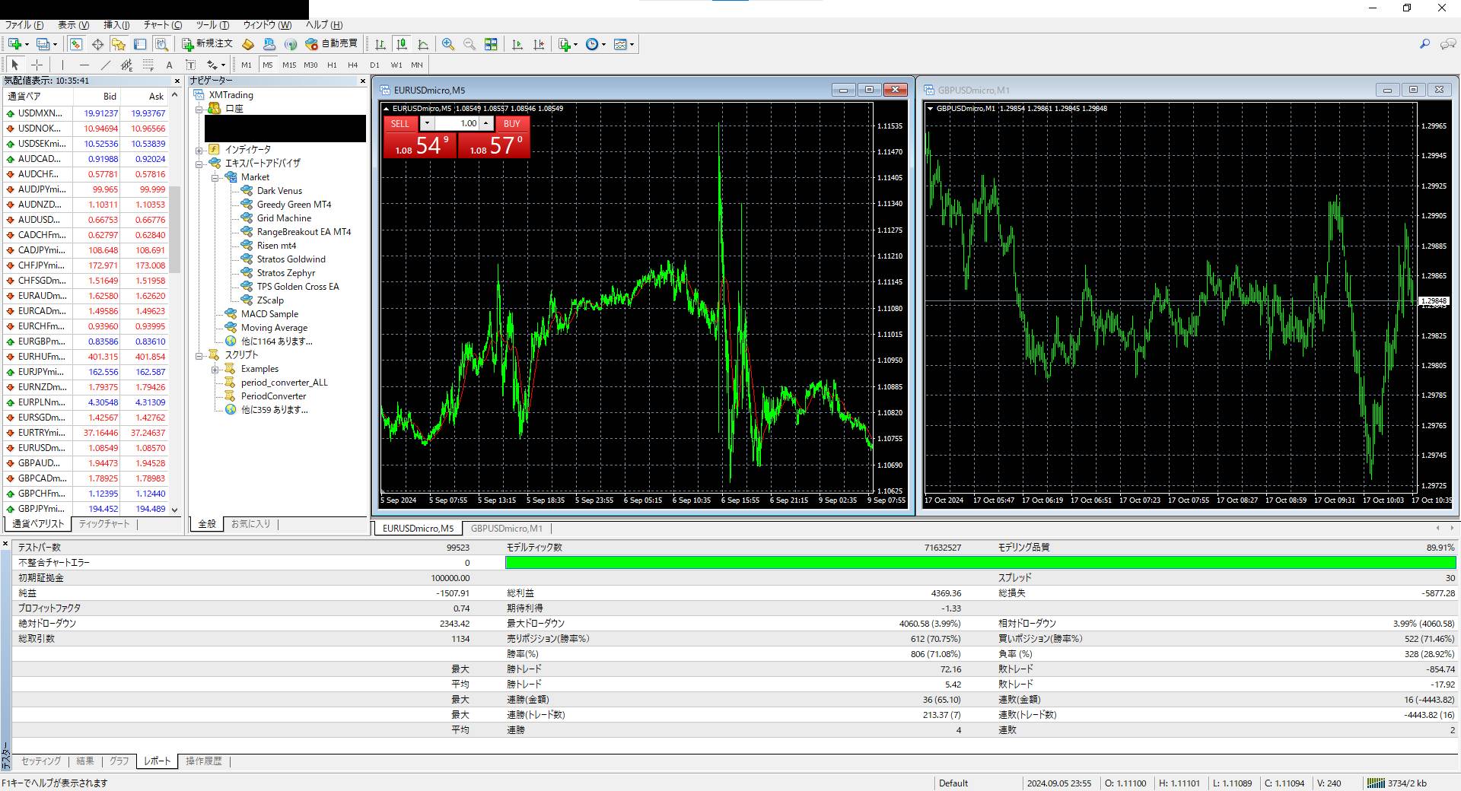
Task: Expand the インディケータ tree node
Action: point(199,150)
